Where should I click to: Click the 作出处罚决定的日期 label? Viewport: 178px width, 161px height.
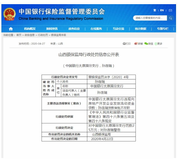tap(64, 139)
